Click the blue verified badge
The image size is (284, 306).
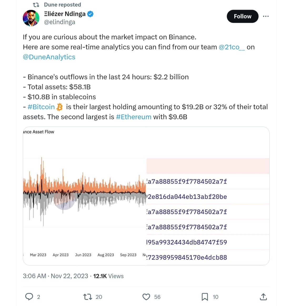click(90, 14)
